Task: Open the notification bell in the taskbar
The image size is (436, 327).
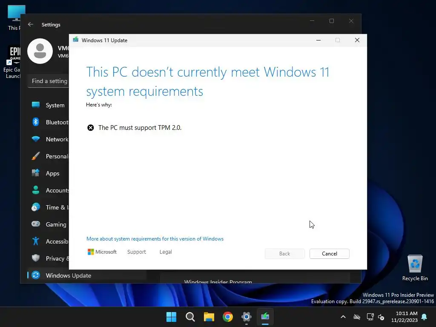Action: point(425,317)
